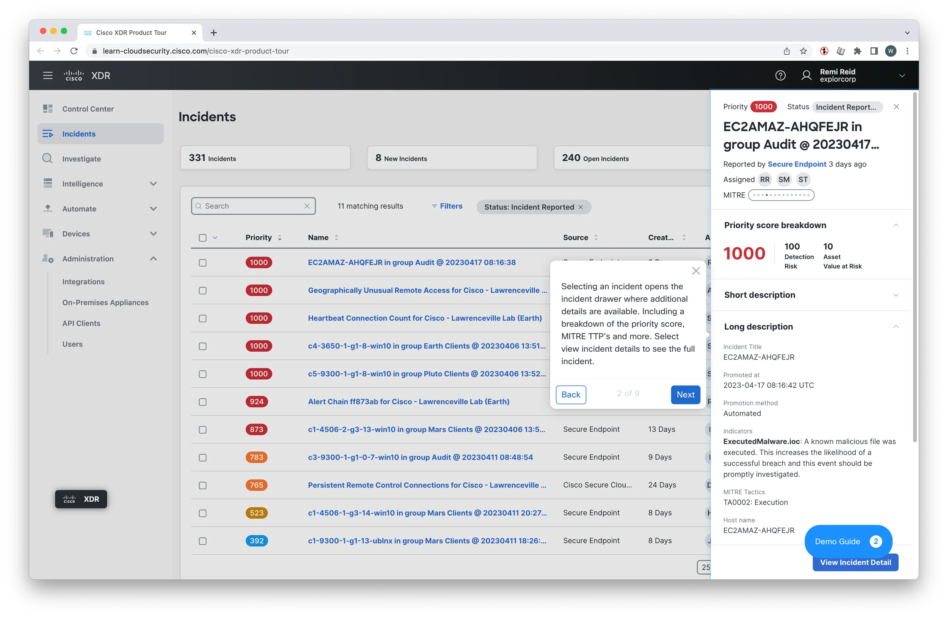Open Control Center dashboard icon

47,109
